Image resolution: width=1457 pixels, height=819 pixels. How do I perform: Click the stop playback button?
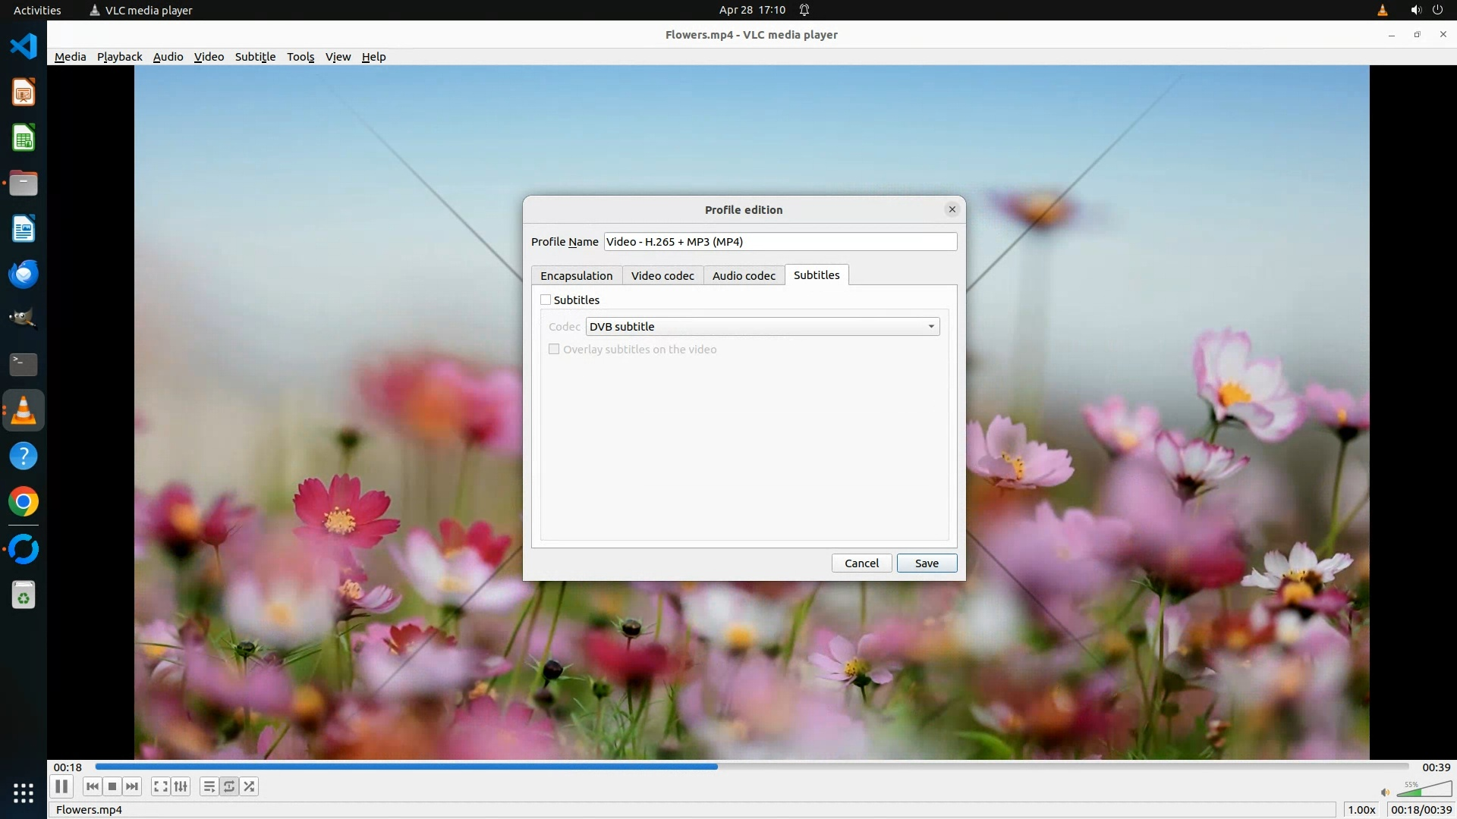coord(112,786)
